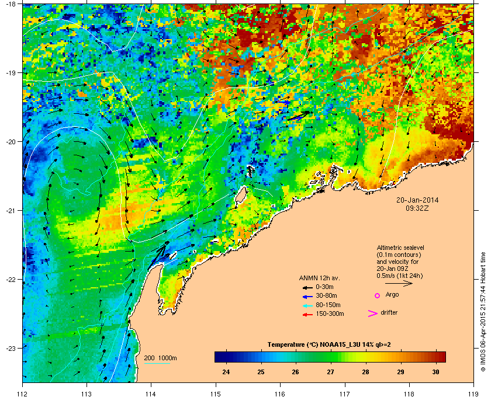Click the latitude axis label -23

coord(10,348)
